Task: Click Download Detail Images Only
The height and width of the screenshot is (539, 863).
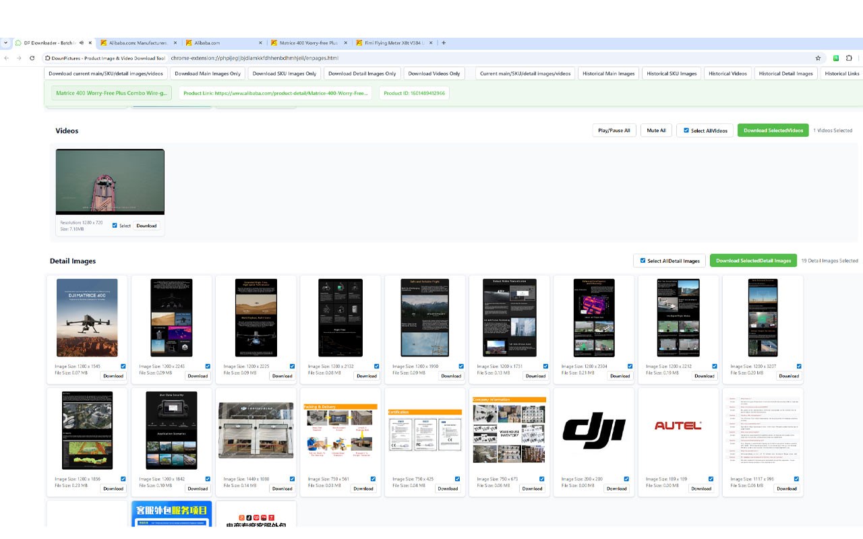Action: pyautogui.click(x=362, y=73)
